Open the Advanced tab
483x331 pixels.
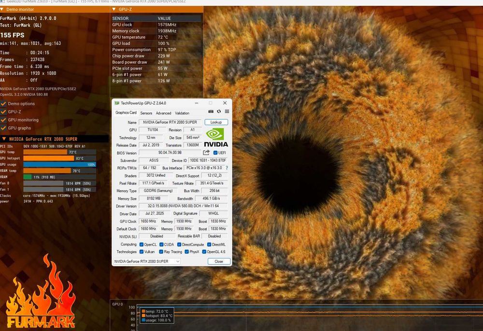coord(163,113)
